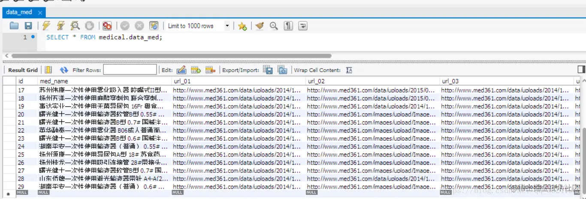Edit the current row icon

(181, 70)
